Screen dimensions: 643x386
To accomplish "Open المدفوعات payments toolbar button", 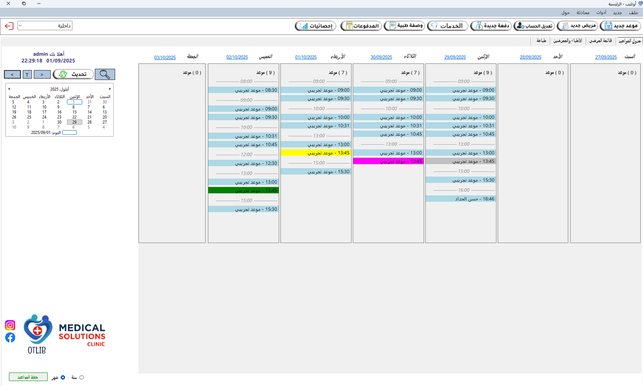I will click(x=361, y=26).
